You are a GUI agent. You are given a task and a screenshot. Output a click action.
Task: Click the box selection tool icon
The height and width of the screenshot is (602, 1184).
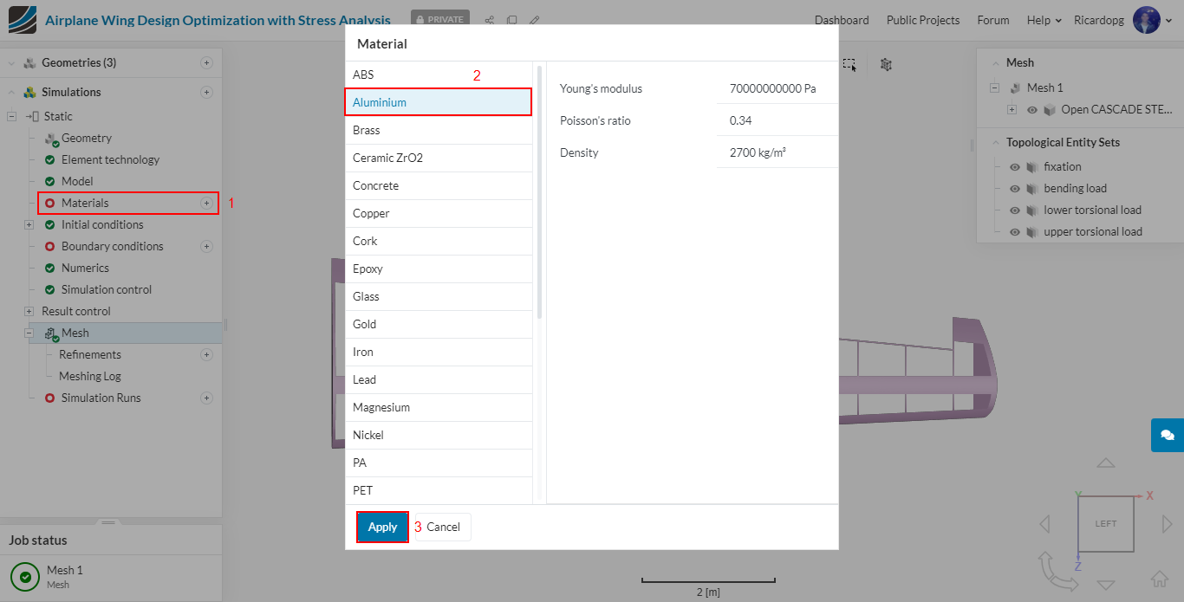pos(849,64)
